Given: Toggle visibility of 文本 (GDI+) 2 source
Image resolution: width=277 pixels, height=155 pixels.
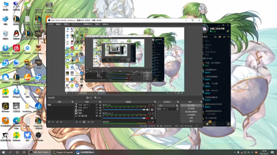Looking at the screenshot, I should (x=97, y=105).
